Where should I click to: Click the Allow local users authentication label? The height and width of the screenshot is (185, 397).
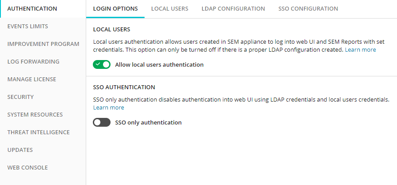point(159,65)
